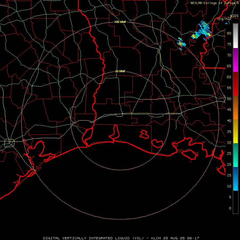Click the 5 value on the color scale
240x240 pixels.
click(230, 197)
